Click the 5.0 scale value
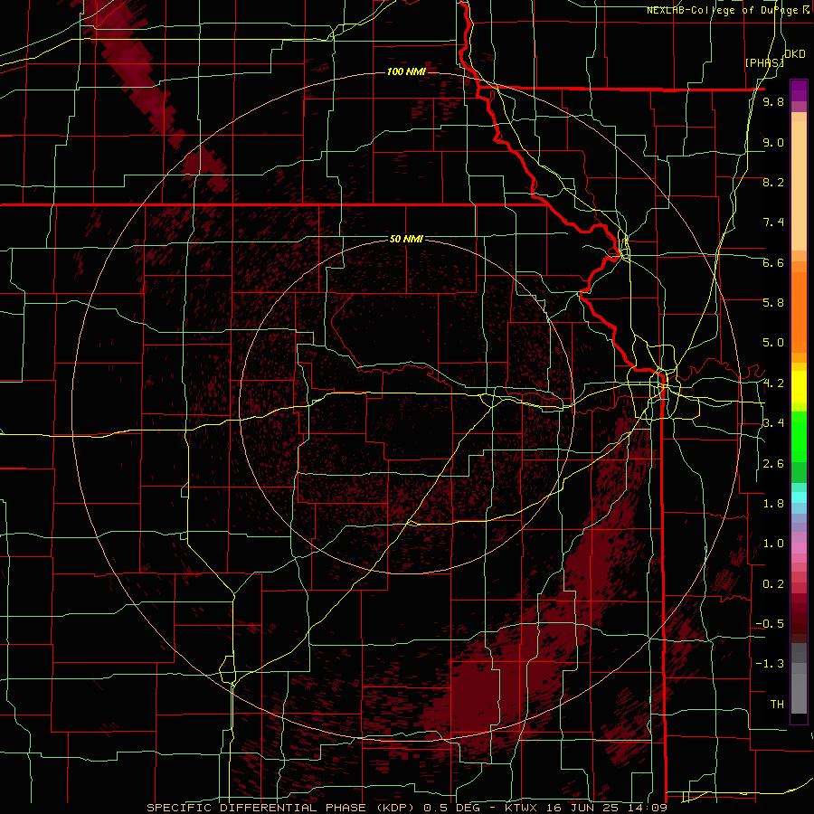Screen dimensions: 814x814 tap(773, 343)
